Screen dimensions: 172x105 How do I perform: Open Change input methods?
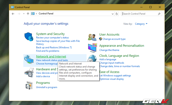(x=112, y=63)
